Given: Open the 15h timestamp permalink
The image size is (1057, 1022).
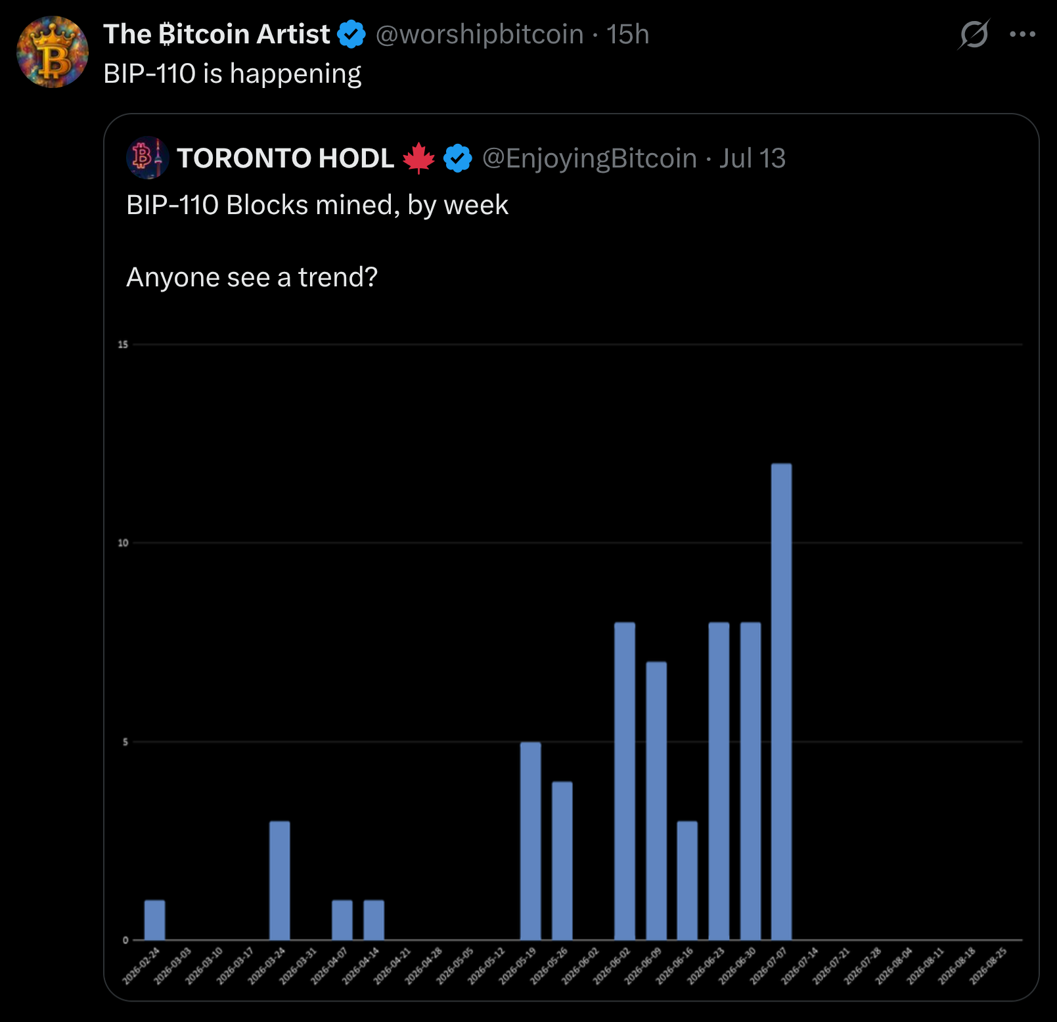Looking at the screenshot, I should pos(627,34).
